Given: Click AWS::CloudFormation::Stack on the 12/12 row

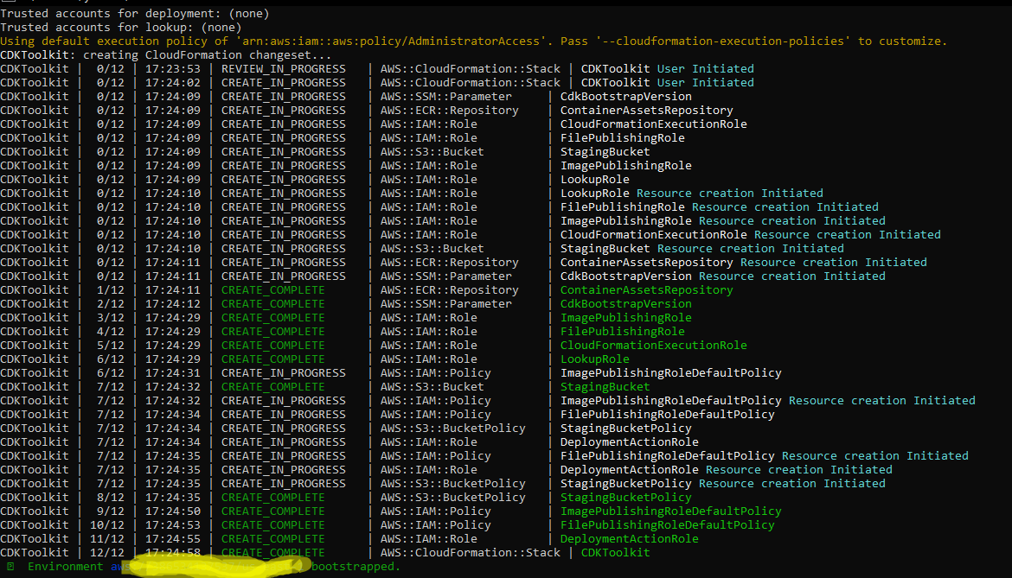Looking at the screenshot, I should tap(471, 553).
